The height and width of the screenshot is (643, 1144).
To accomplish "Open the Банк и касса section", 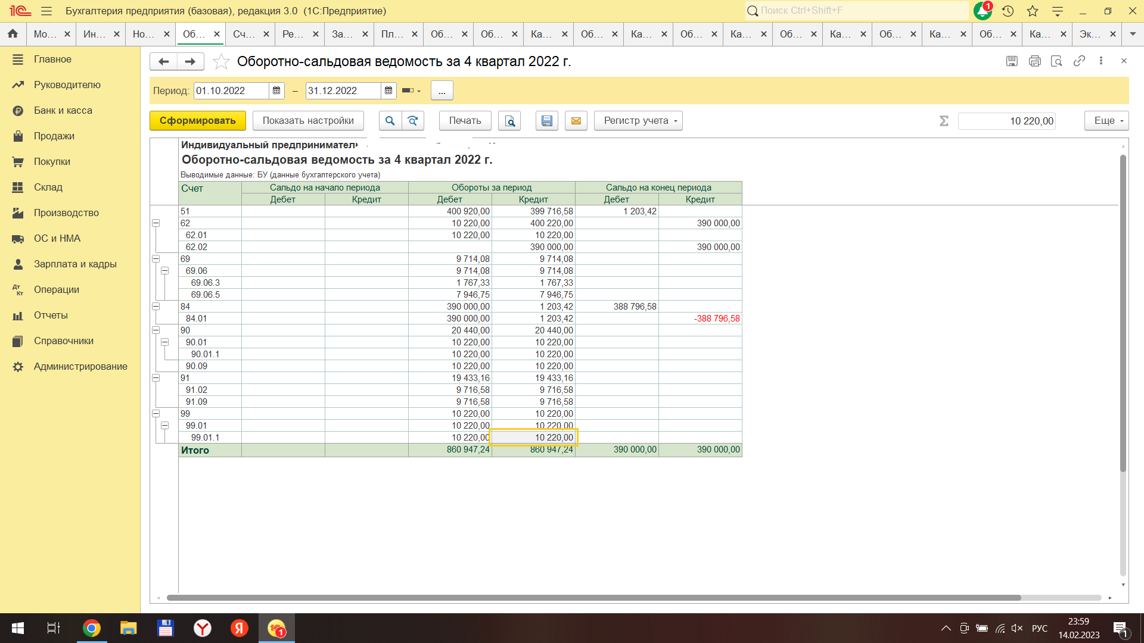I will [63, 110].
